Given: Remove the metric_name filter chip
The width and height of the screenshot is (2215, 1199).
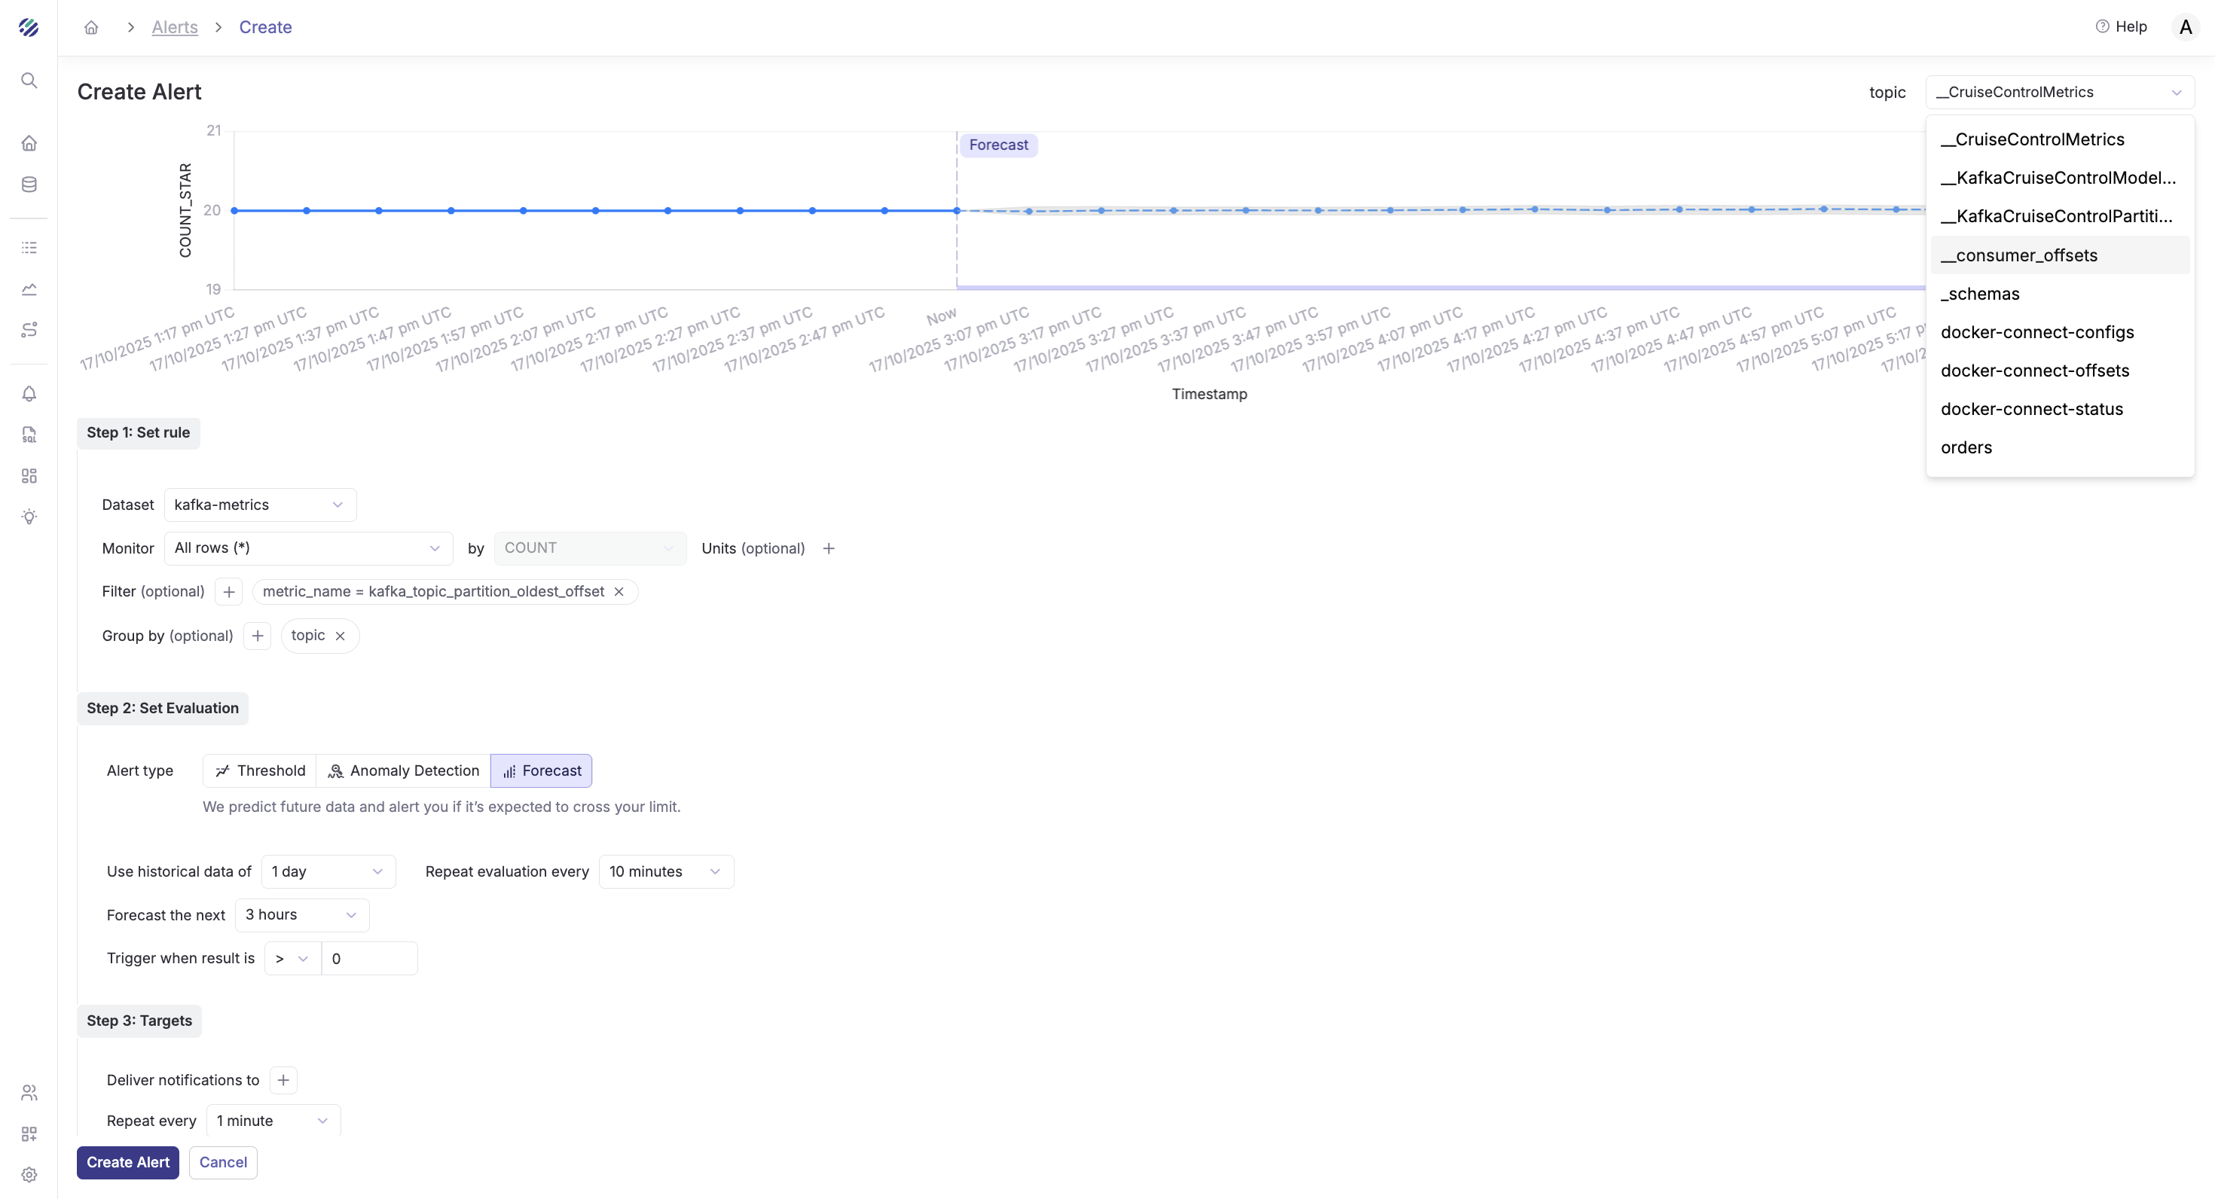Looking at the screenshot, I should tap(619, 591).
